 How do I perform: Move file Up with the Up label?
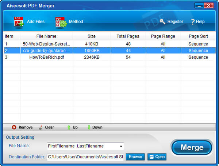pos(75,127)
